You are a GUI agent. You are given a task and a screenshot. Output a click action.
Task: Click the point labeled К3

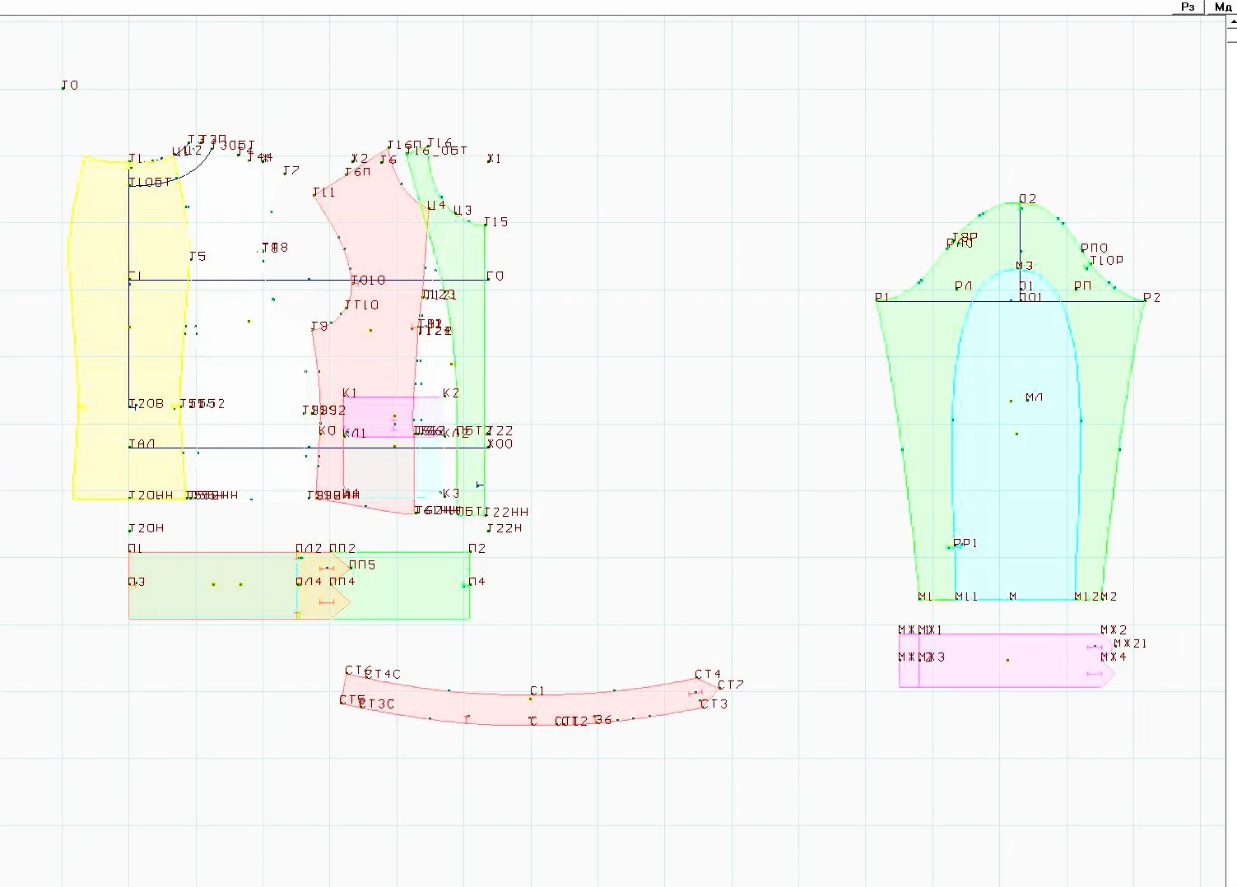(451, 494)
